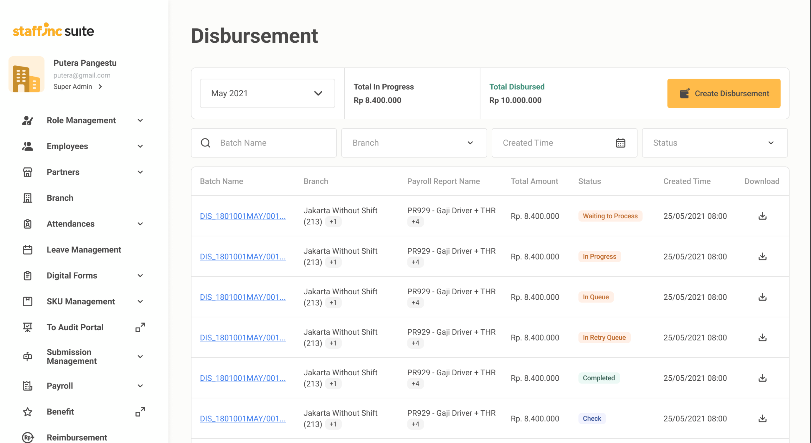Image resolution: width=811 pixels, height=443 pixels.
Task: Open the Reimbursement menu item
Action: [77, 437]
